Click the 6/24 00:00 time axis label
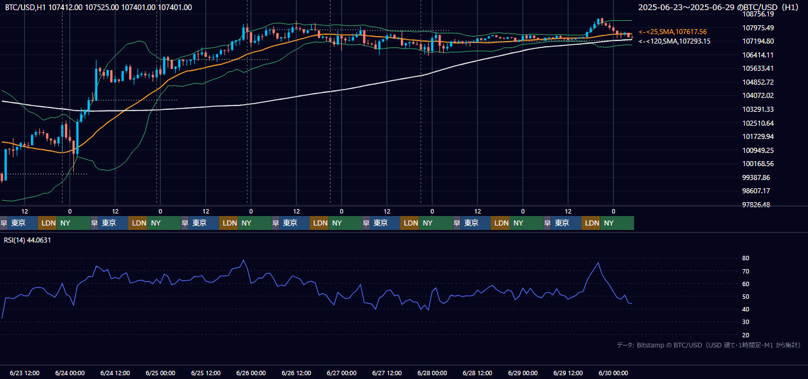This screenshot has height=379, width=808. tap(70, 373)
